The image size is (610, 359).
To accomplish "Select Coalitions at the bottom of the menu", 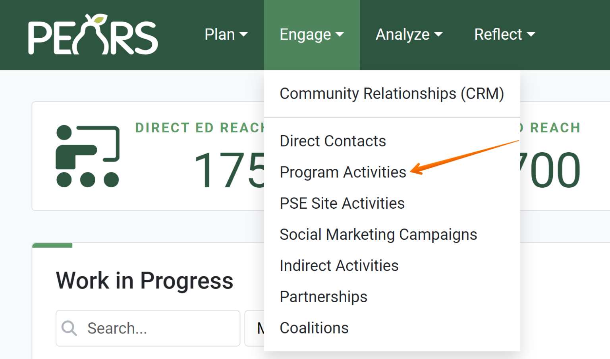I will 314,328.
